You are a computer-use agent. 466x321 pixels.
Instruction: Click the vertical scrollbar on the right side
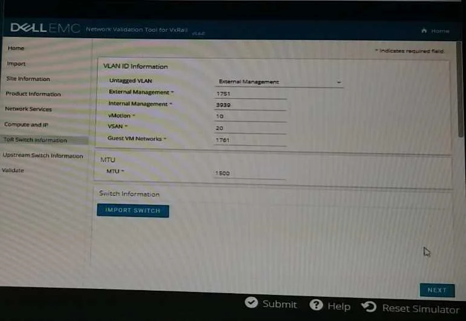tap(460, 89)
